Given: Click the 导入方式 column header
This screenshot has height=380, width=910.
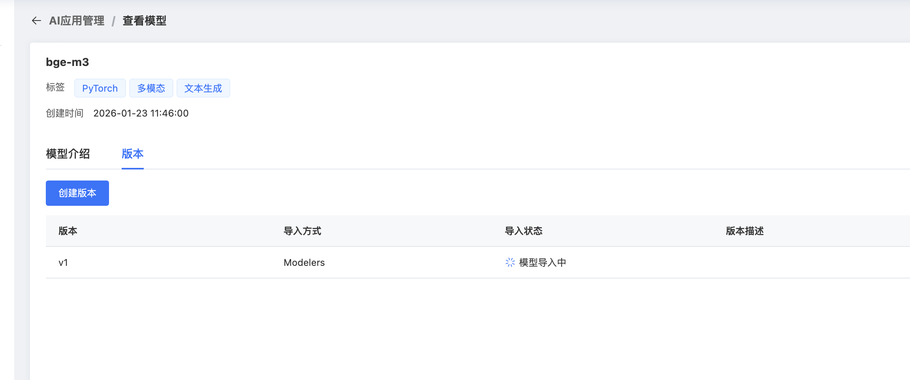Looking at the screenshot, I should point(302,231).
